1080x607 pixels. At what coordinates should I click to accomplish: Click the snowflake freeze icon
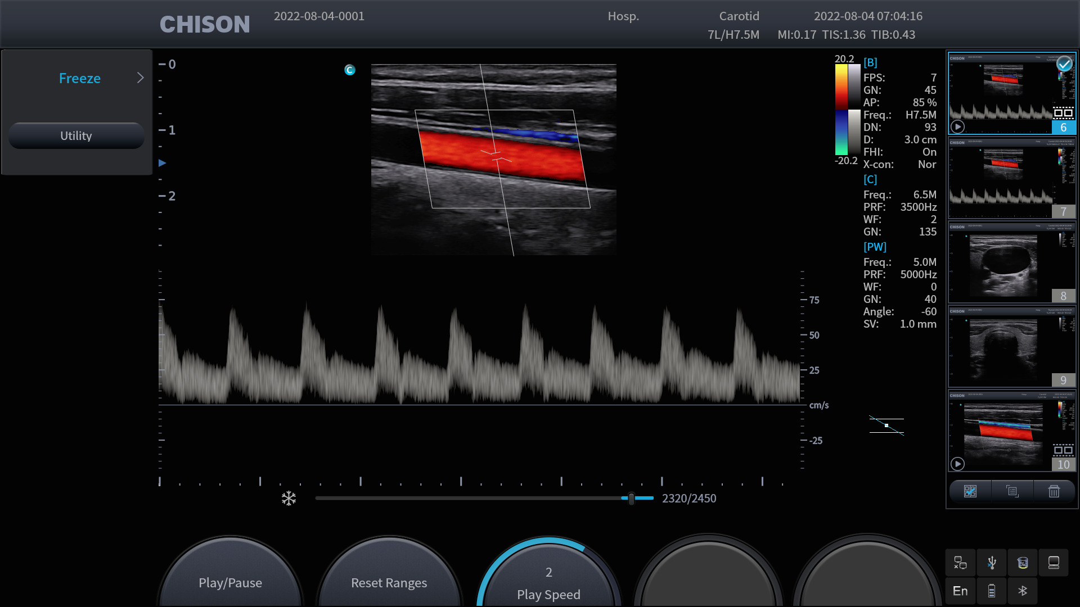pyautogui.click(x=289, y=498)
